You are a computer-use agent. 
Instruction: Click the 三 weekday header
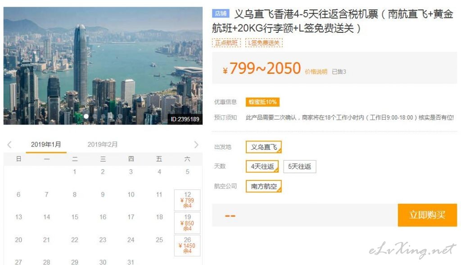point(103,159)
